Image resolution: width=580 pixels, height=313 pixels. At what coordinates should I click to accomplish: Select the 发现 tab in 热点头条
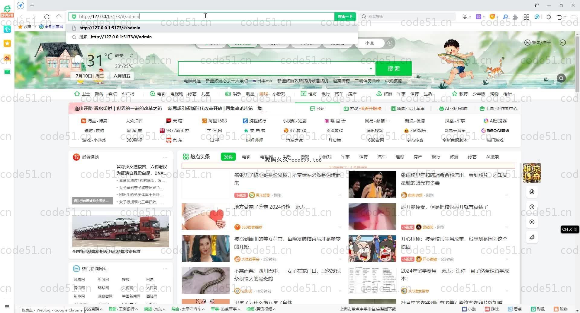coord(228,157)
